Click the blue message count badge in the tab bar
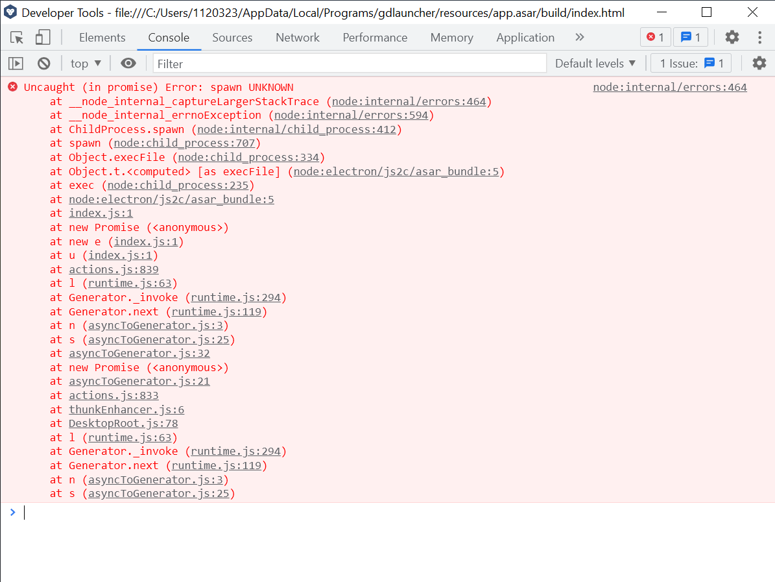Viewport: 775px width, 582px height. click(x=691, y=37)
